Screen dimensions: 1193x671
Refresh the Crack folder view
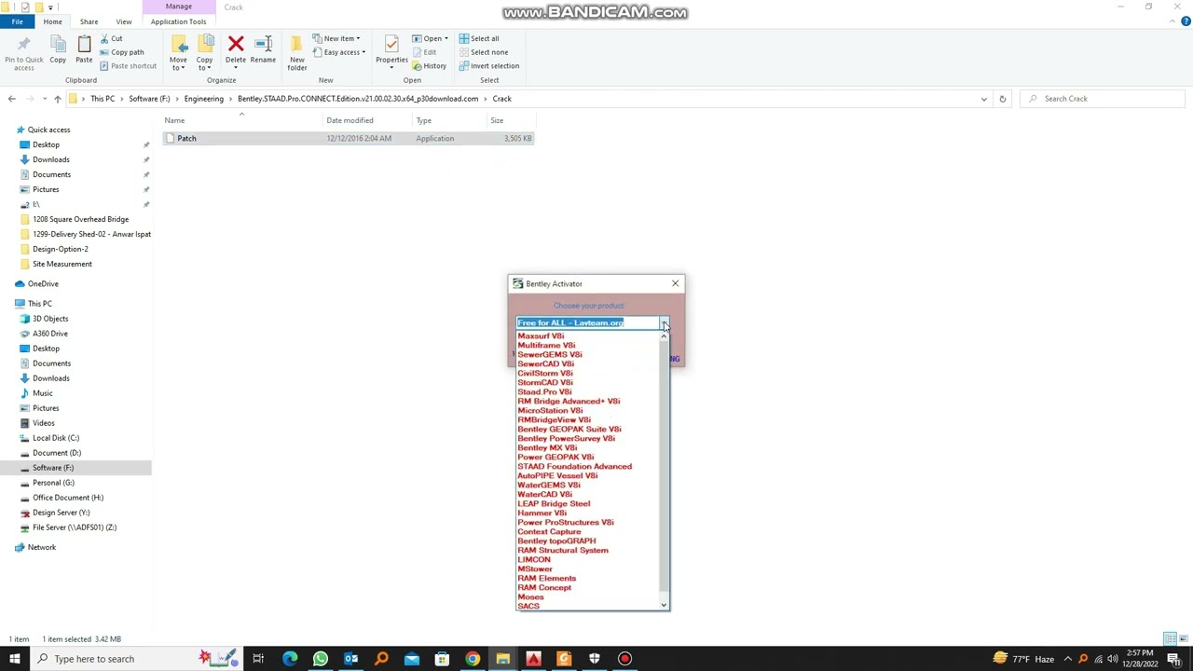(1002, 99)
